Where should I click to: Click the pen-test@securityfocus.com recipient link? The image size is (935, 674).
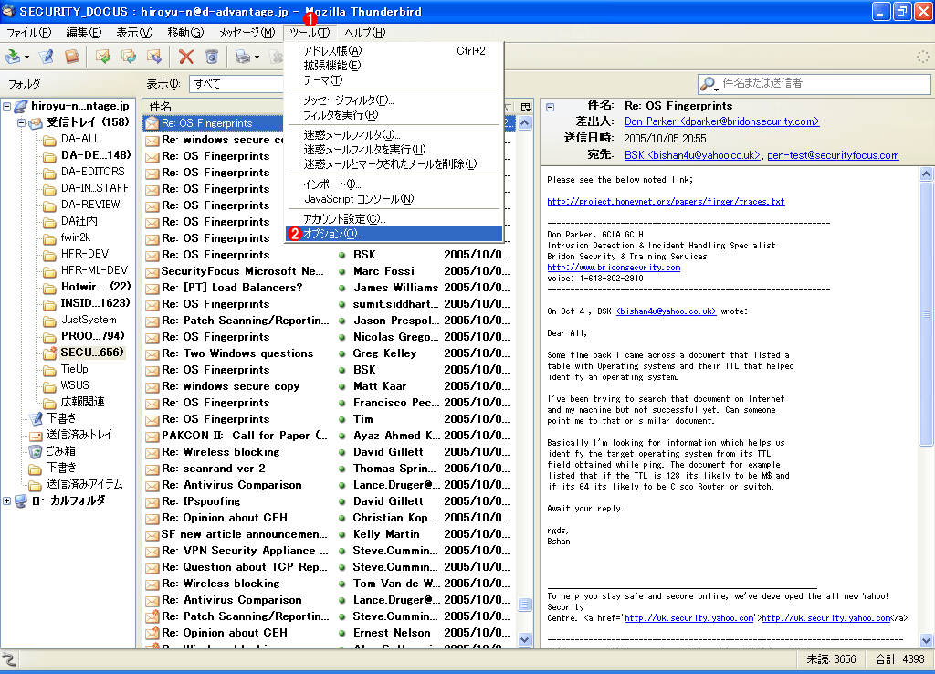pyautogui.click(x=833, y=155)
